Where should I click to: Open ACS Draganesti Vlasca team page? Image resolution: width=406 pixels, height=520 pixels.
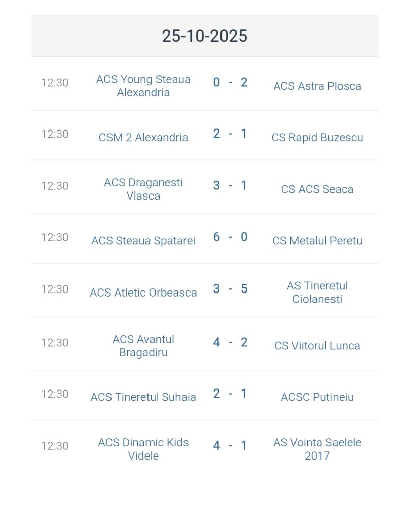click(x=143, y=189)
